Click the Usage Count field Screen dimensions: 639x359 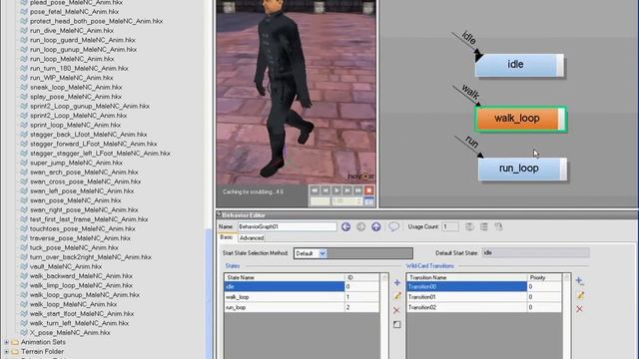click(450, 226)
